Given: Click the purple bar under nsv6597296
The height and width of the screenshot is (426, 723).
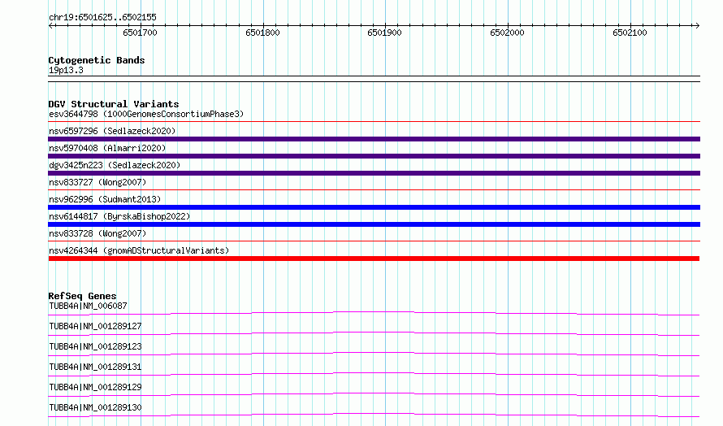Looking at the screenshot, I should click(374, 139).
